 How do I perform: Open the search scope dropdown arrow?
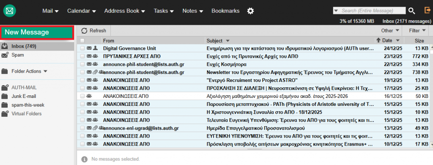(x=336, y=11)
